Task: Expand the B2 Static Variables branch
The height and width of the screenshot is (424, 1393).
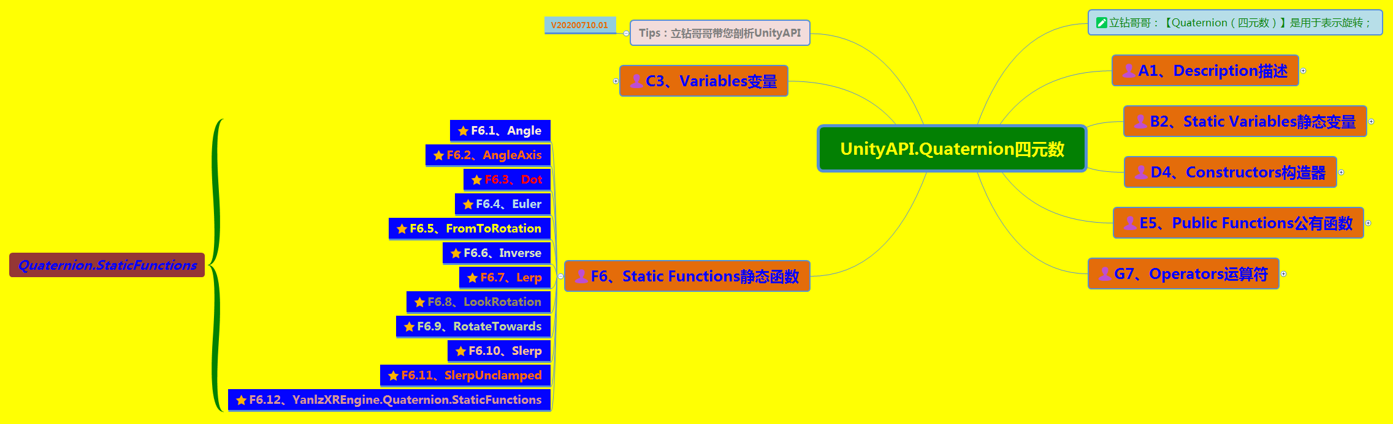Action: coord(1371,121)
